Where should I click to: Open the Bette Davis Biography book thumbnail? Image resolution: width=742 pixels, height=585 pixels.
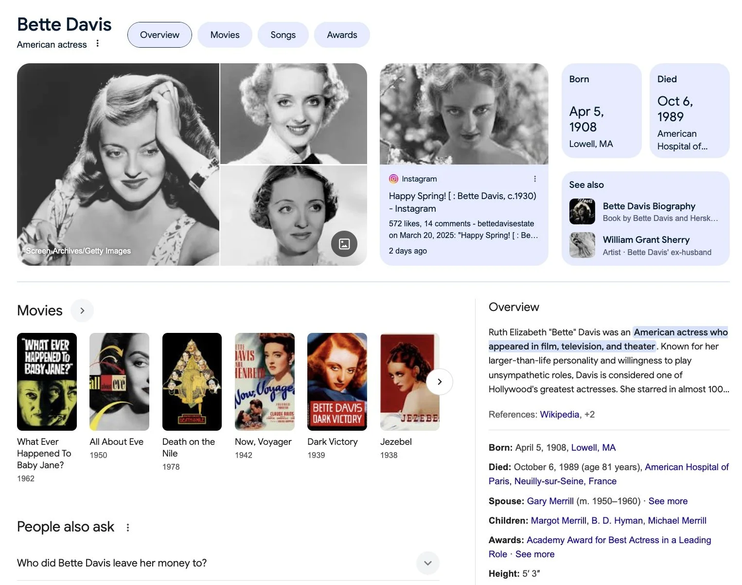point(582,211)
